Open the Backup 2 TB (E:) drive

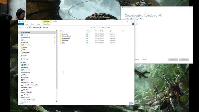click(28, 87)
